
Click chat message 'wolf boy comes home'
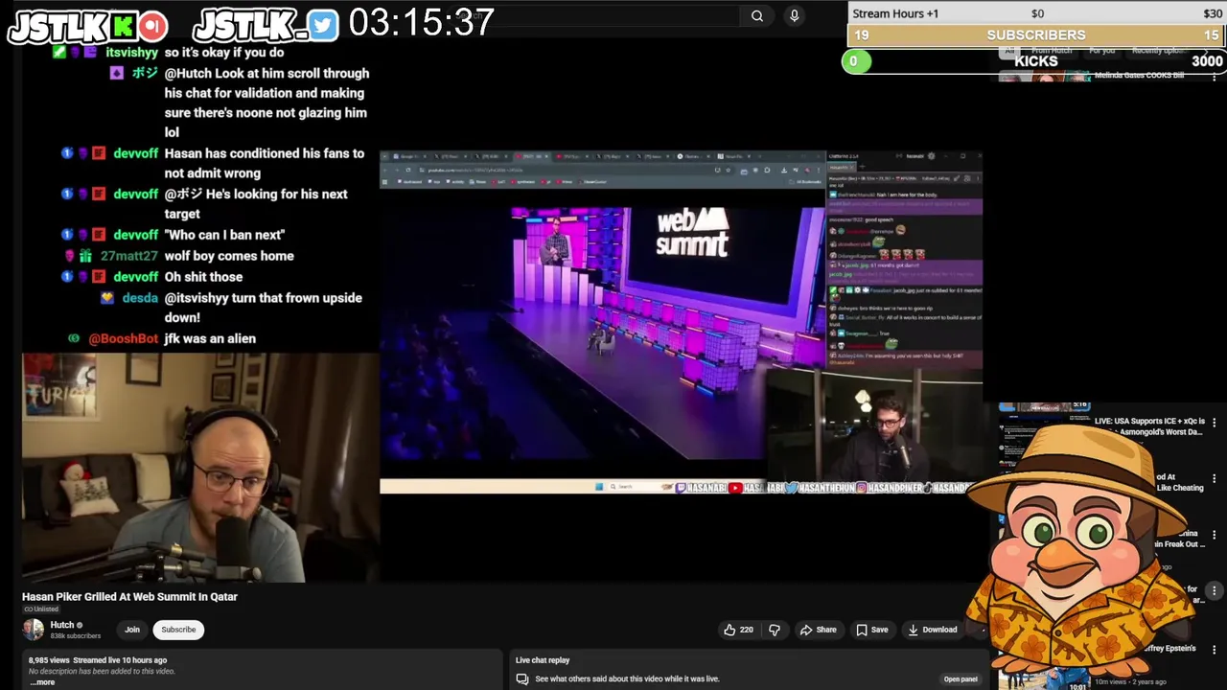point(229,256)
